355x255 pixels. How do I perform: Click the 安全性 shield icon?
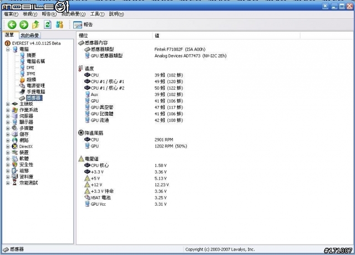pos(15,165)
